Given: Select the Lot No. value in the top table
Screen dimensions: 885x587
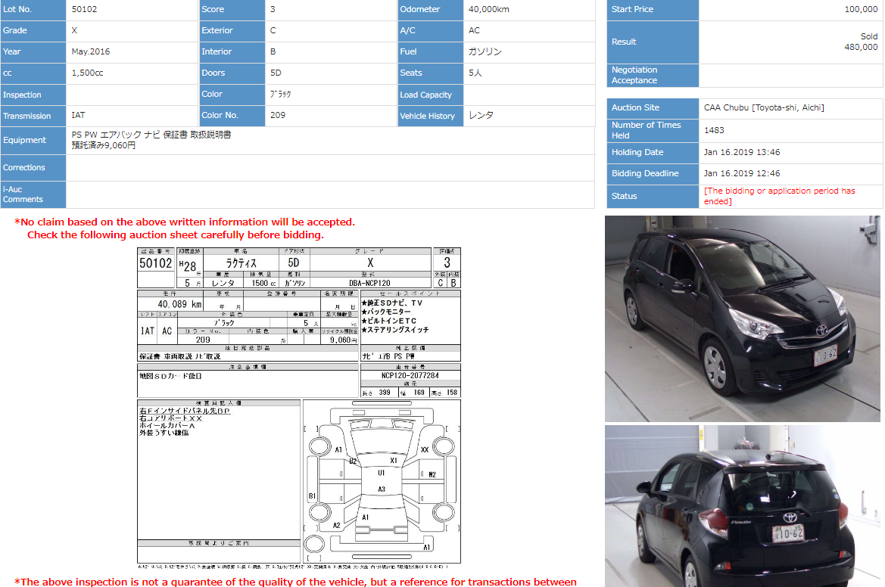Looking at the screenshot, I should coord(84,9).
